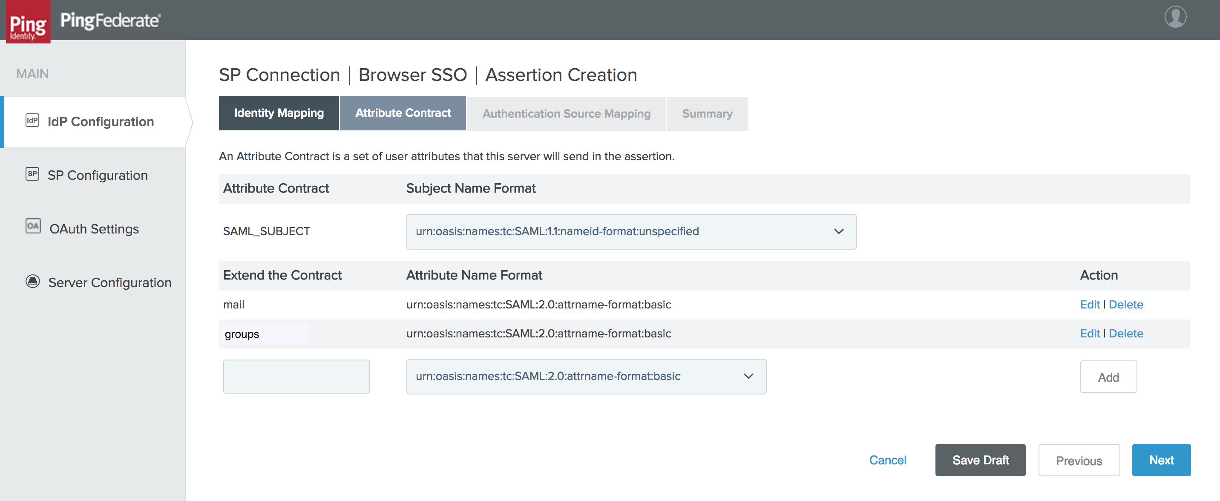
Task: Click the OAuth Settings sidebar icon
Action: pyautogui.click(x=33, y=226)
